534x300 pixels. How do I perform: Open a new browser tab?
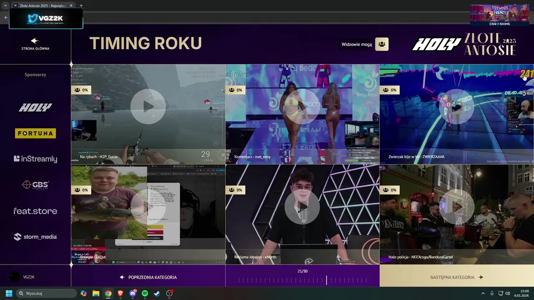tap(81, 6)
